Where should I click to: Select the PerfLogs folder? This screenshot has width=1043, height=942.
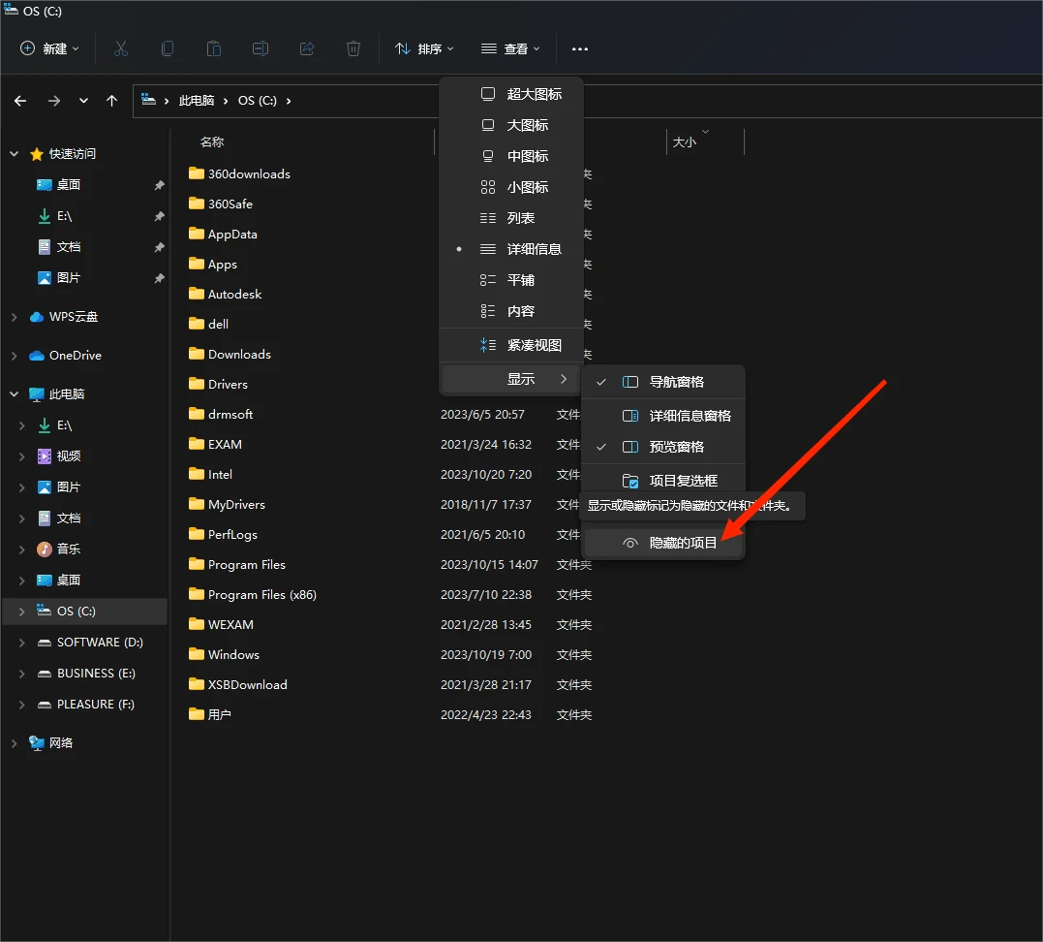tap(232, 535)
